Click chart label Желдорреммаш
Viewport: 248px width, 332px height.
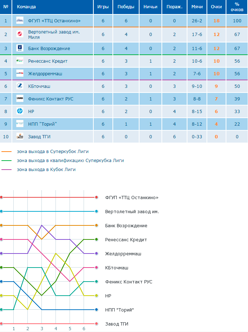pyautogui.click(x=123, y=254)
